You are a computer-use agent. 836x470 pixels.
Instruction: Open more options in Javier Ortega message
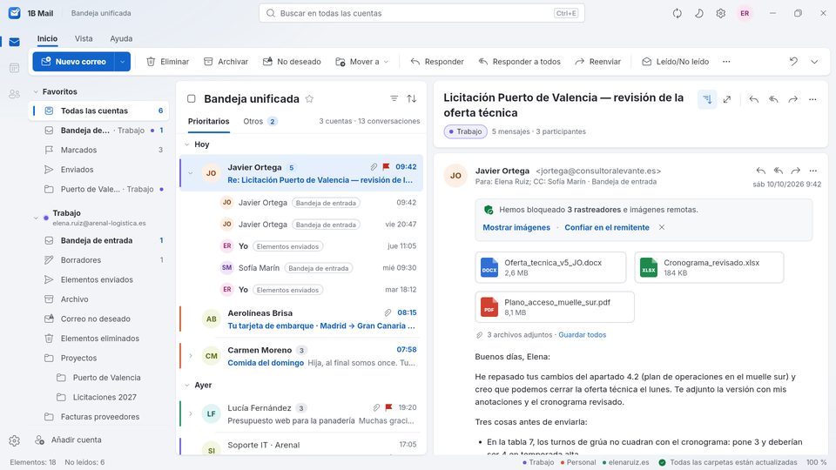click(x=813, y=171)
